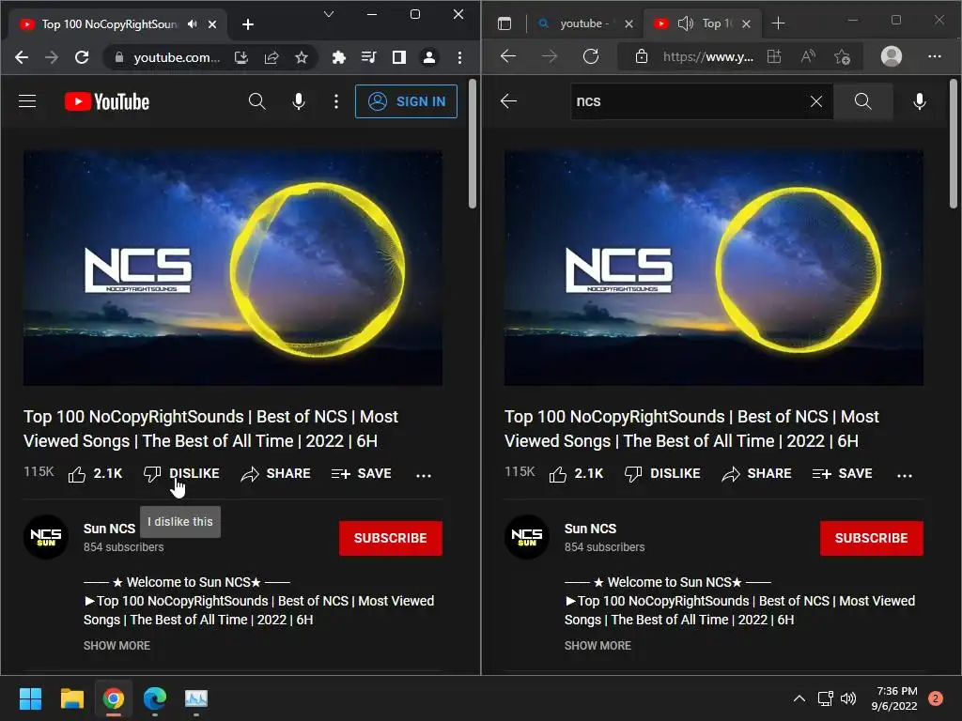
Task: Install app icon in Chrome address bar
Action: coord(241,57)
